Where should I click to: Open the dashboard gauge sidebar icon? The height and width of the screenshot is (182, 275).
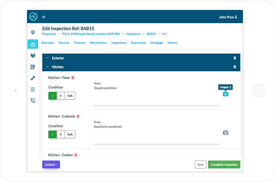33,32
